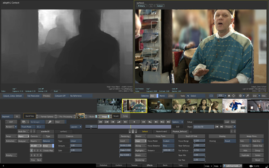This screenshot has width=269, height=168.
Task: Click the Create Map button
Action: (48, 151)
